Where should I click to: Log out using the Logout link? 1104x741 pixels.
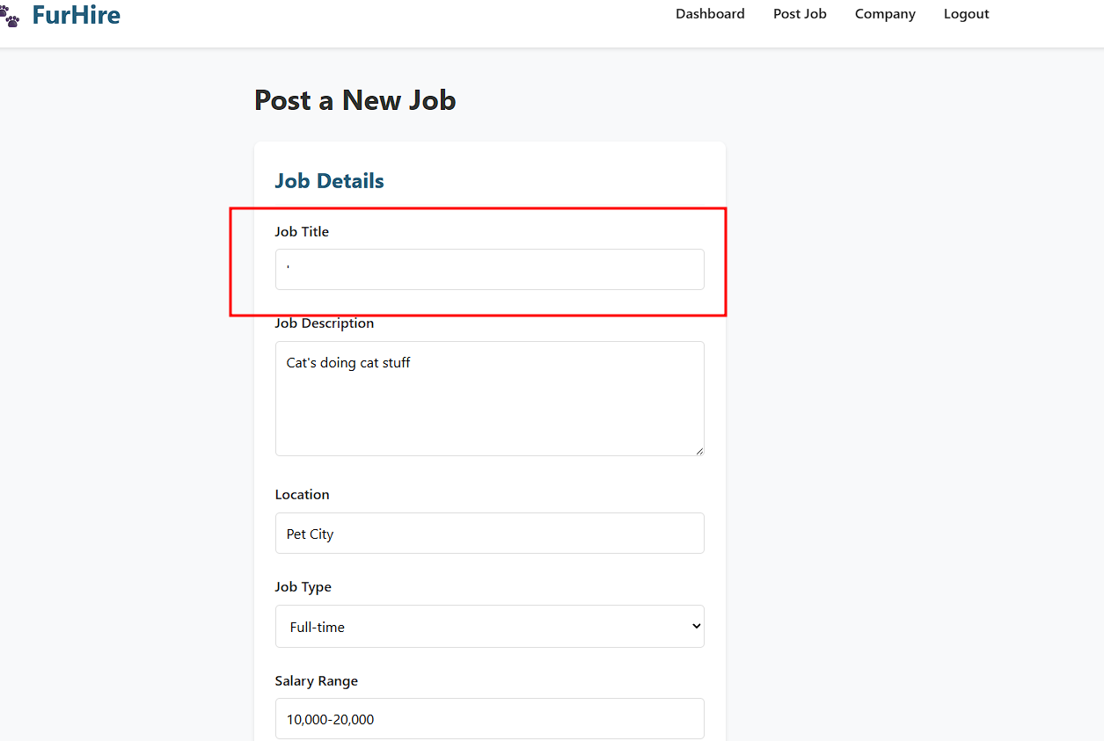pyautogui.click(x=966, y=14)
